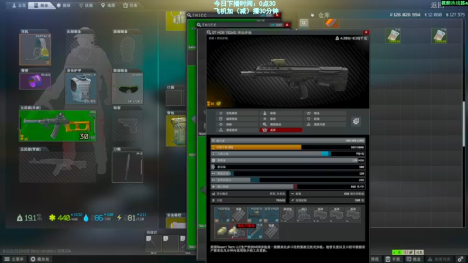Click the orange item in stash

pyautogui.click(x=331, y=23)
